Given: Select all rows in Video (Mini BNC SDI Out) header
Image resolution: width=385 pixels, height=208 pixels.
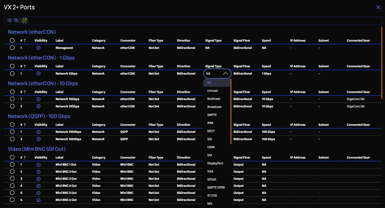Looking at the screenshot, I should (x=12, y=157).
